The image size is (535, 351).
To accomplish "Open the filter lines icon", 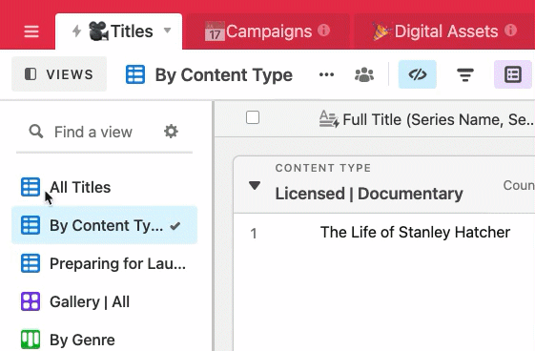I will [465, 74].
